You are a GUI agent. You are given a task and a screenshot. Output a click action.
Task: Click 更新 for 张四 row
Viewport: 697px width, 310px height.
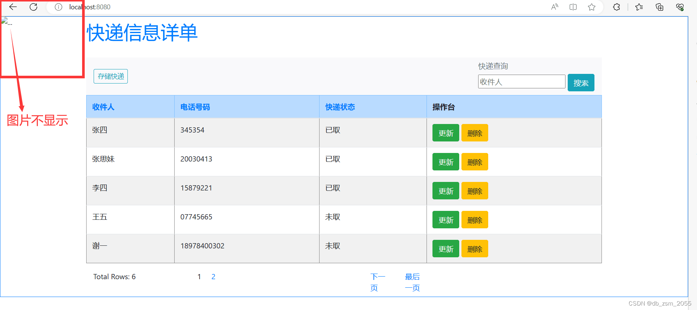point(446,133)
